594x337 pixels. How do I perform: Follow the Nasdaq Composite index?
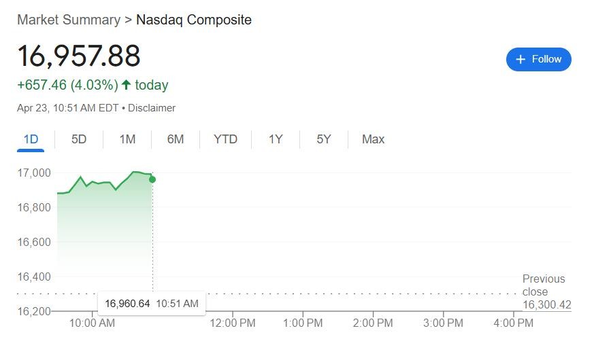(x=538, y=59)
